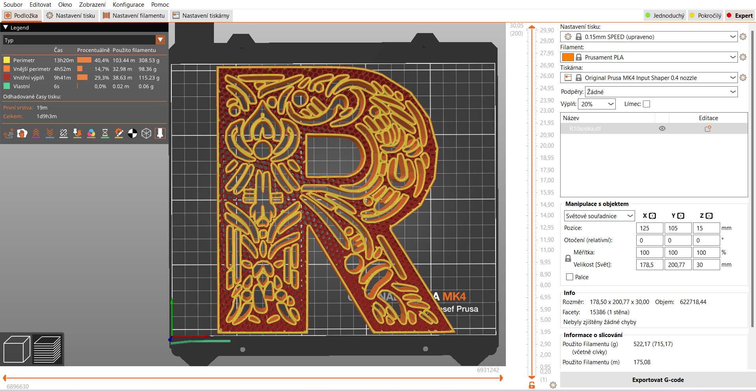Toggle center of gravity marker icon
756x391 pixels.
pos(133,133)
